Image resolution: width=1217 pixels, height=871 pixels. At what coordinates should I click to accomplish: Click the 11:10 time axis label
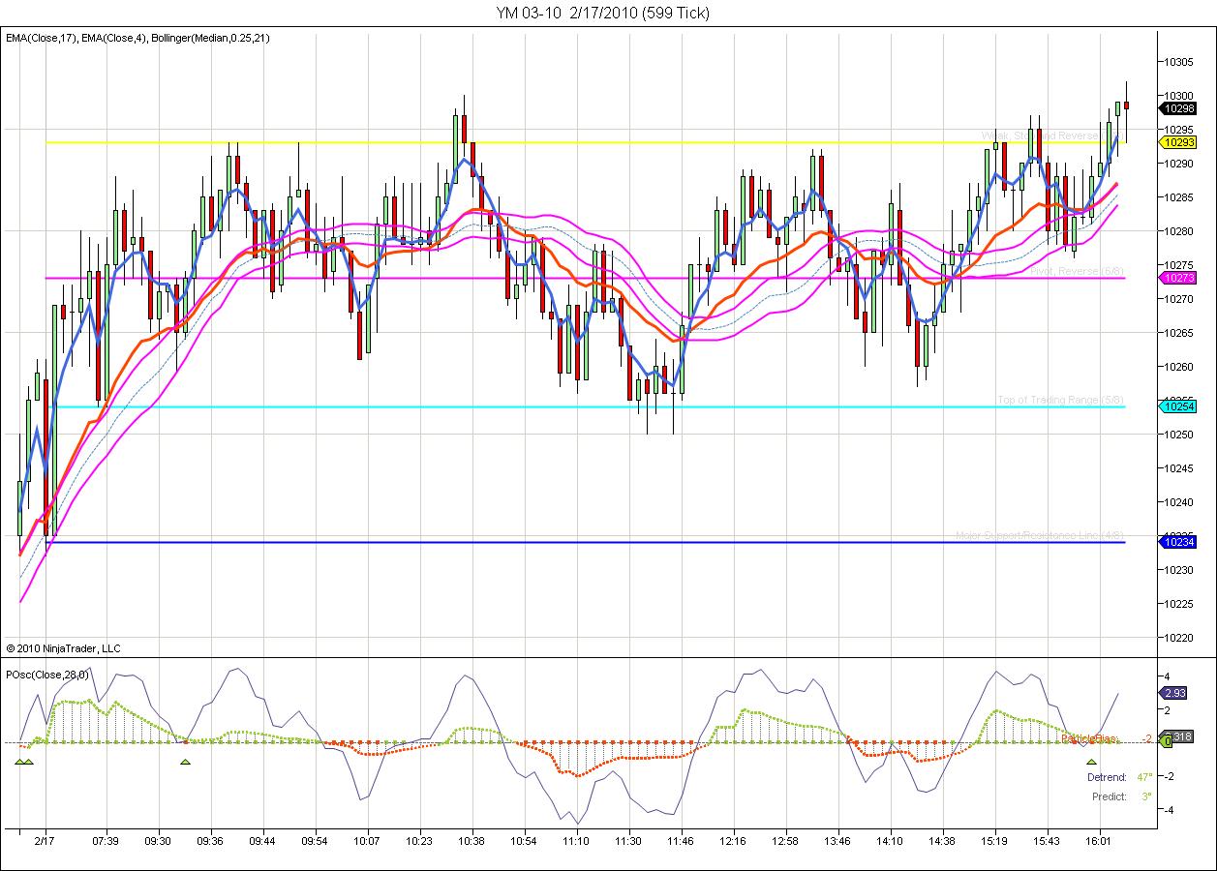coord(576,843)
